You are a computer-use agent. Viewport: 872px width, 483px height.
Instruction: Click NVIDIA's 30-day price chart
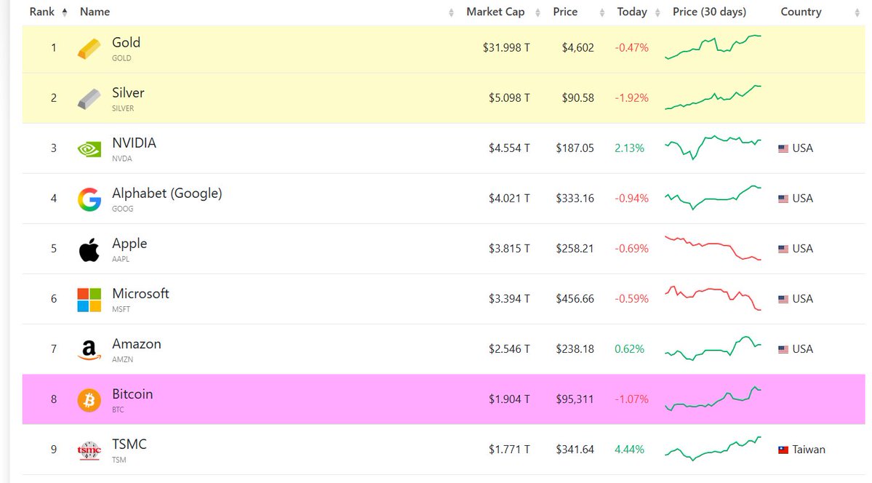click(713, 146)
